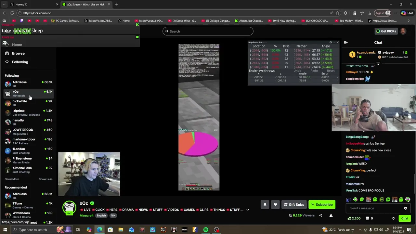This screenshot has width=416, height=234.
Task: Open the tab search dropdown in Edge
Action: coord(4,4)
